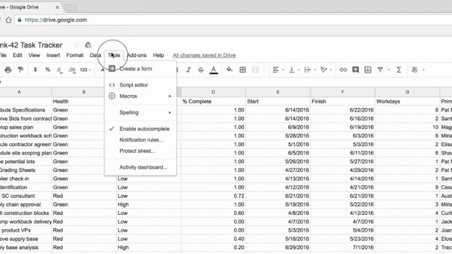Open the View menu

coord(34,55)
